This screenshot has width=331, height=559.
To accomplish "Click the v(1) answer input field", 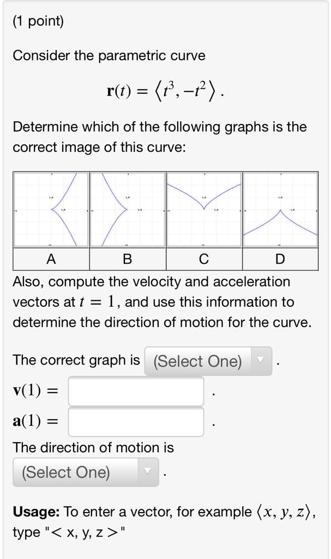I will [135, 391].
